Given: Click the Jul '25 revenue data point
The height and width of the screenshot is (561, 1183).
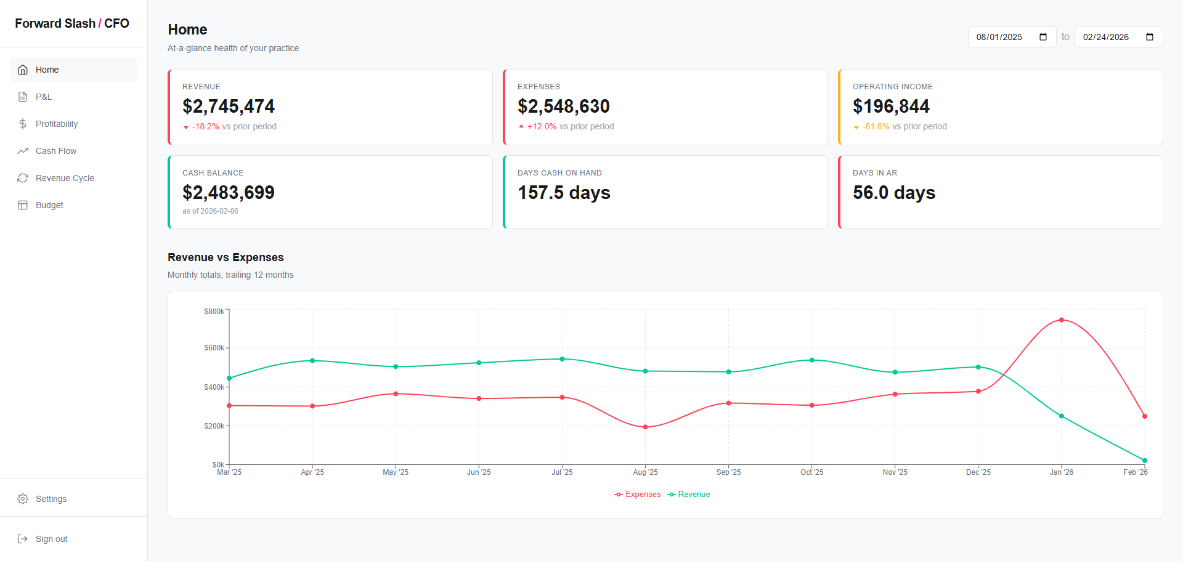Looking at the screenshot, I should [x=562, y=359].
